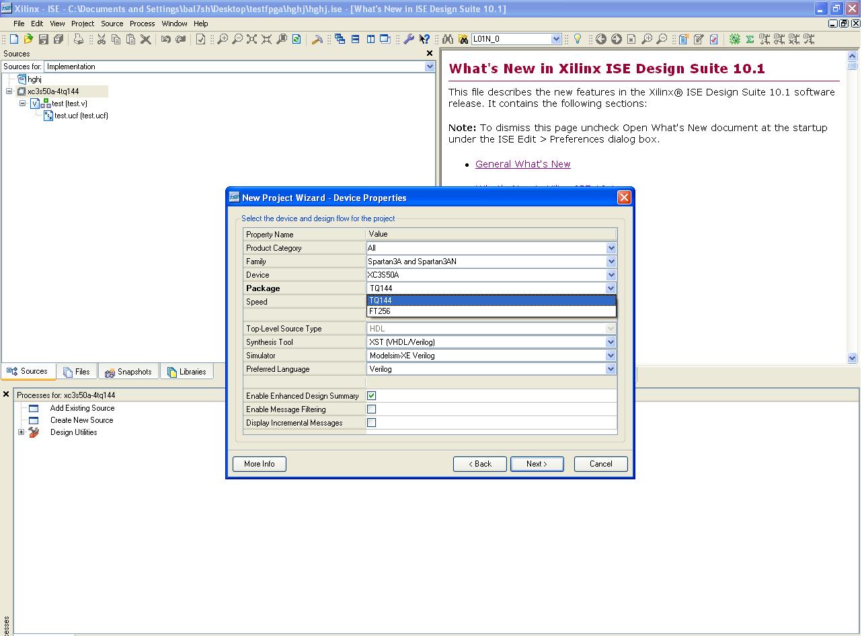This screenshot has height=636, width=862.
Task: Open the General What's New link
Action: 522,164
